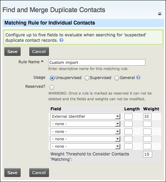The height and width of the screenshot is (182, 166).
Task: Open help icon beside duplicate records description
Action: pyautogui.click(x=61, y=40)
